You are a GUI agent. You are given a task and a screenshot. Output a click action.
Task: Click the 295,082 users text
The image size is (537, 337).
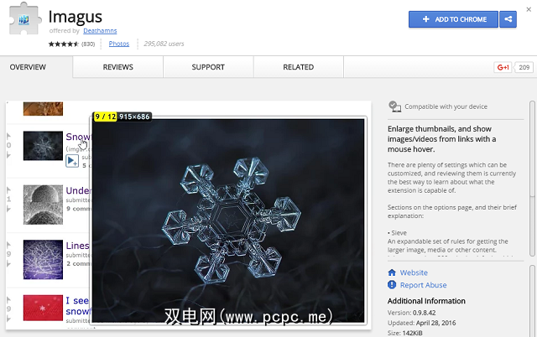coord(164,44)
